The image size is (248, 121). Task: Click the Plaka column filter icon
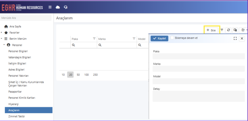tap(94, 39)
